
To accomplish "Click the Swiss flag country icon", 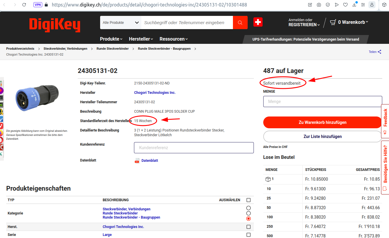I will click(258, 22).
